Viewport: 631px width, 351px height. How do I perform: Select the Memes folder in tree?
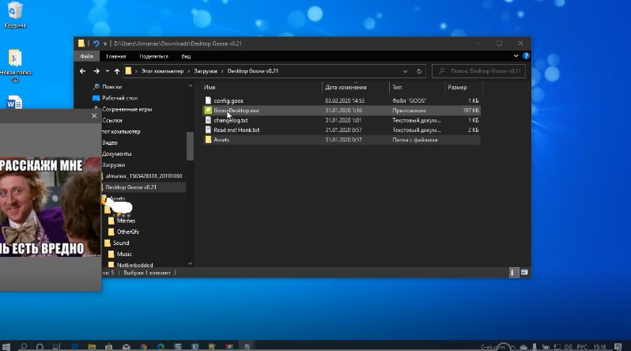[126, 221]
